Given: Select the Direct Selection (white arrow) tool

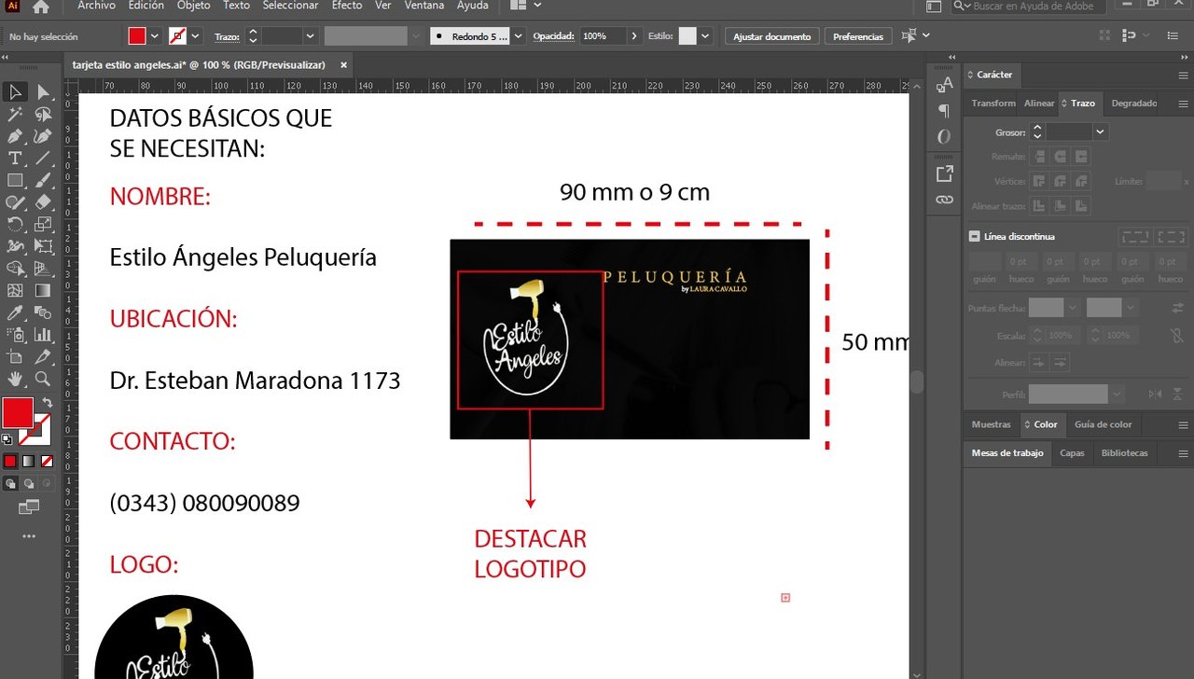Looking at the screenshot, I should point(43,91).
